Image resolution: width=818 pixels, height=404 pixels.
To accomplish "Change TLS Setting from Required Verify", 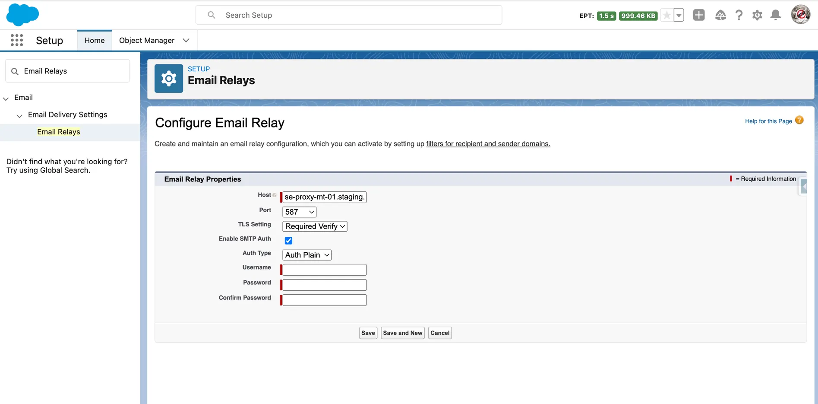I will coord(314,226).
